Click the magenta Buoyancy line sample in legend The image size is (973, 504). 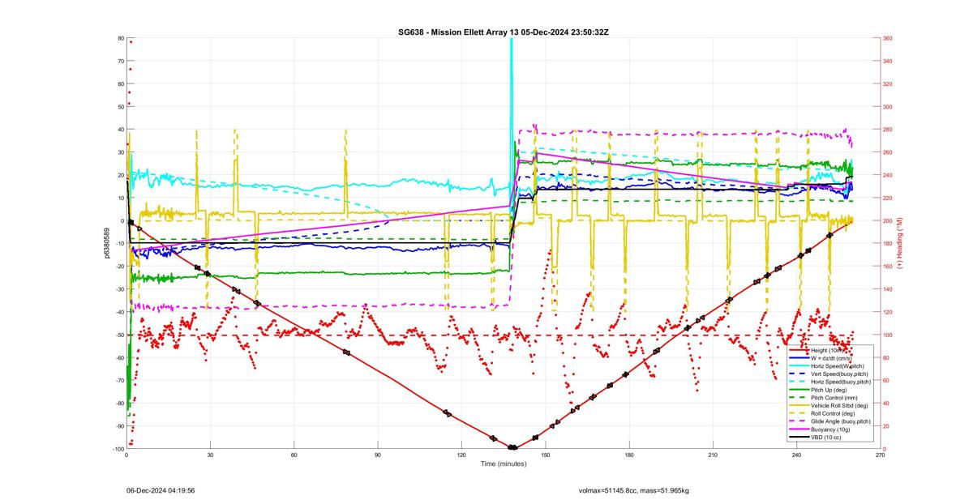(799, 429)
